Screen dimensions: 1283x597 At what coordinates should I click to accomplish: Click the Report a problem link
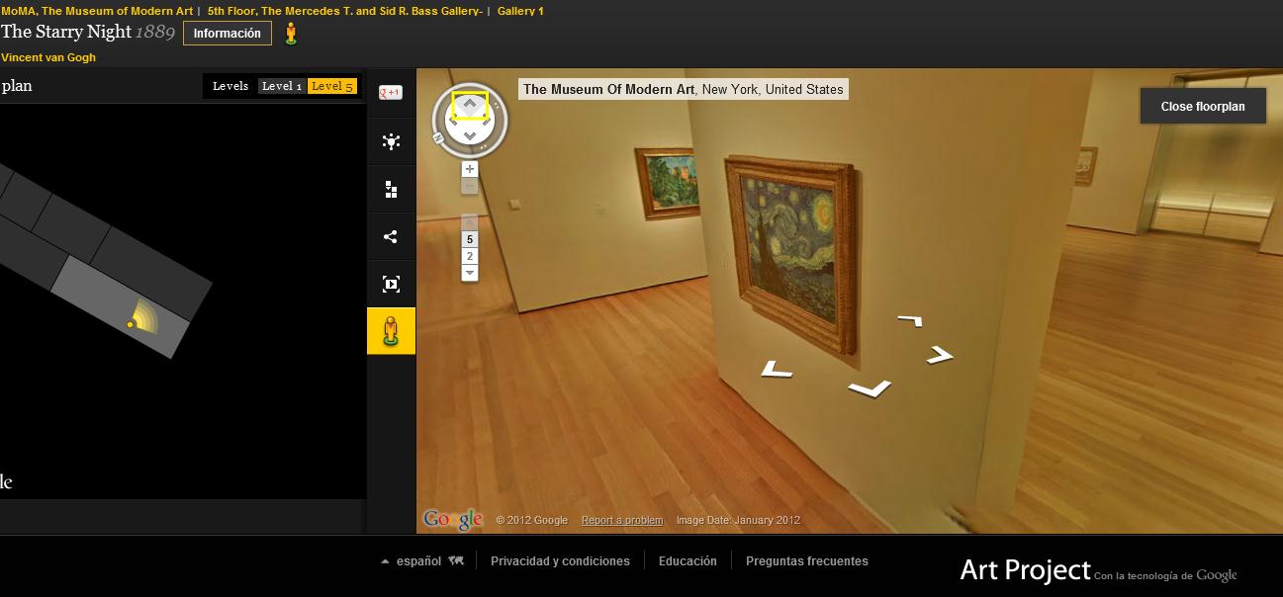pos(622,520)
